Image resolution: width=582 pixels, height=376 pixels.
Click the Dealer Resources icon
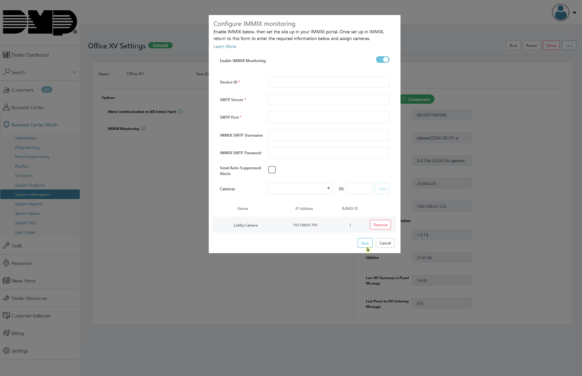(6, 298)
